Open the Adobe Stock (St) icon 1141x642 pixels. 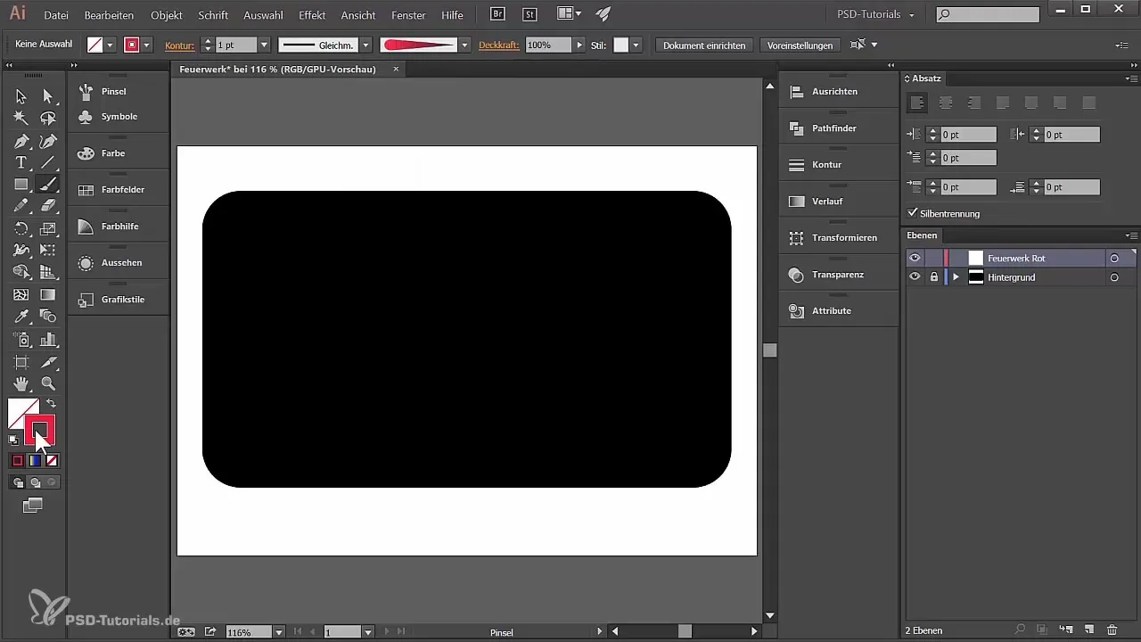(x=530, y=14)
